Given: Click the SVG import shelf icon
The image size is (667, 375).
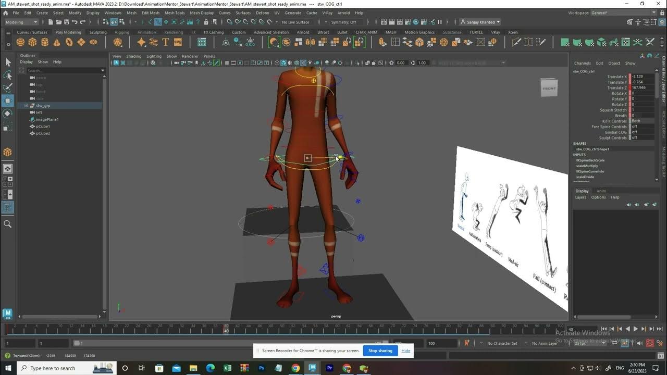Looking at the screenshot, I should pyautogui.click(x=178, y=42).
